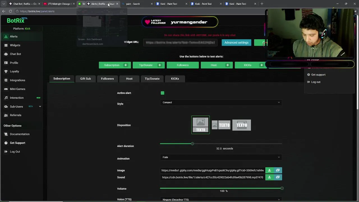Click the Mini-Games controller icon
The width and height of the screenshot is (359, 202).
coord(6,89)
